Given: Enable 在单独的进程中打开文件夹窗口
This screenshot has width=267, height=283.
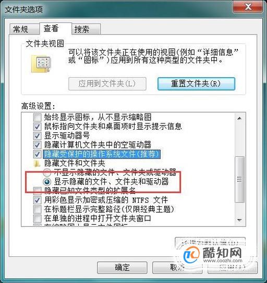Looking at the screenshot, I should pos(37,218).
